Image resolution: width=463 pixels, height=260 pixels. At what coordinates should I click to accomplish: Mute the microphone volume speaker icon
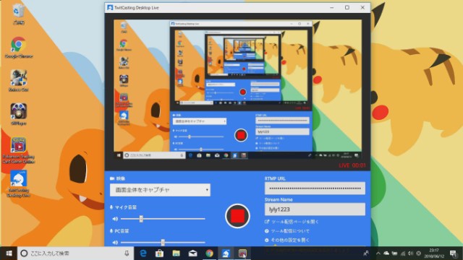pos(115,219)
